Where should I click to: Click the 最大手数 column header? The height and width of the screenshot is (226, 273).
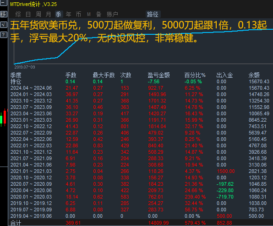click(x=104, y=75)
